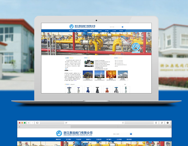Image resolution: width=188 pixels, height=146 pixels.
Task: Toggle the Safari sidebar icon
Action: point(37,123)
